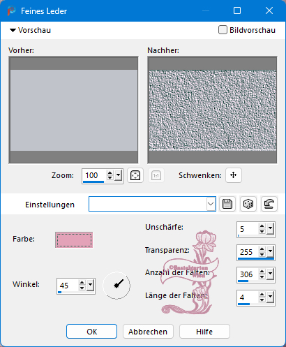Collapse the Vorschau preview section
286x347 pixels.
[13, 30]
